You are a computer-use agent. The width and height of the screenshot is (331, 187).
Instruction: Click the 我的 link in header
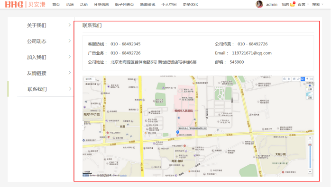(x=285, y=4)
